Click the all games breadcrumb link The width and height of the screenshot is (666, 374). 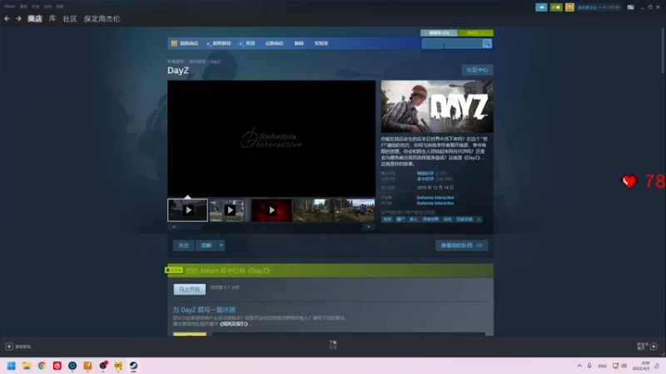(x=176, y=62)
